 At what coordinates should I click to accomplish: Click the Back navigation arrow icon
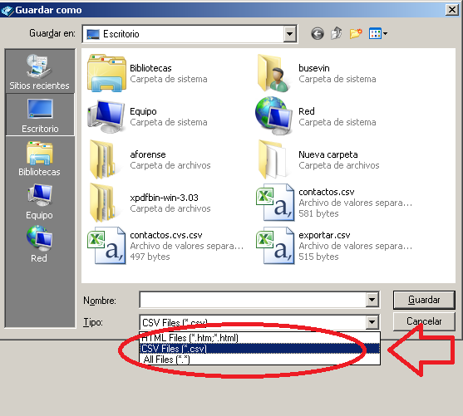point(318,34)
